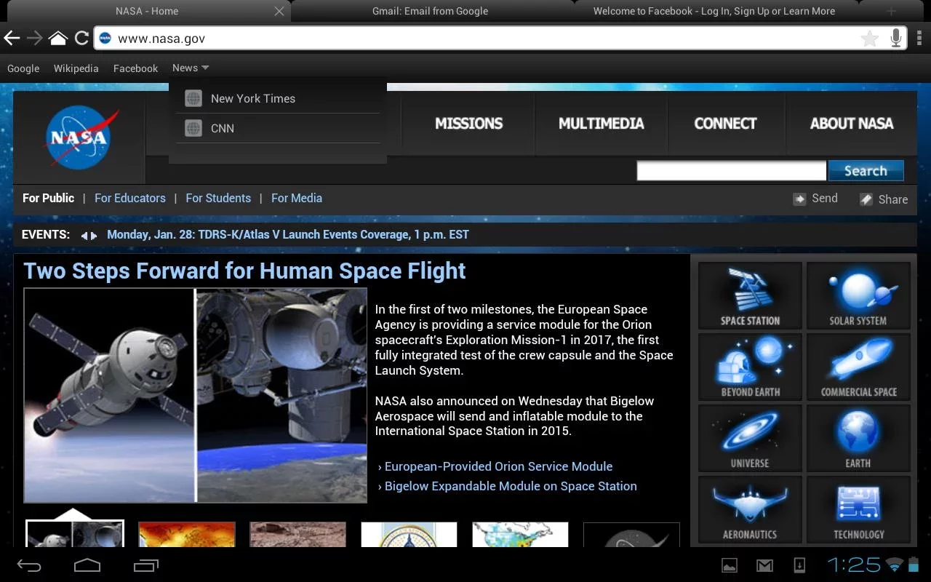Switch to the Facebook tab
This screenshot has width=931, height=582.
(x=714, y=11)
